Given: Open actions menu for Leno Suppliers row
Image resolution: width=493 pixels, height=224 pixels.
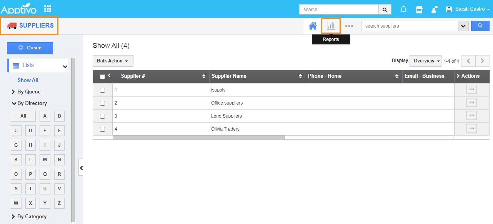Looking at the screenshot, I should [x=471, y=116].
